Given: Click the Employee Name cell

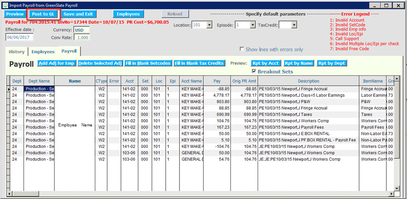Looking at the screenshot, I should [x=75, y=125].
